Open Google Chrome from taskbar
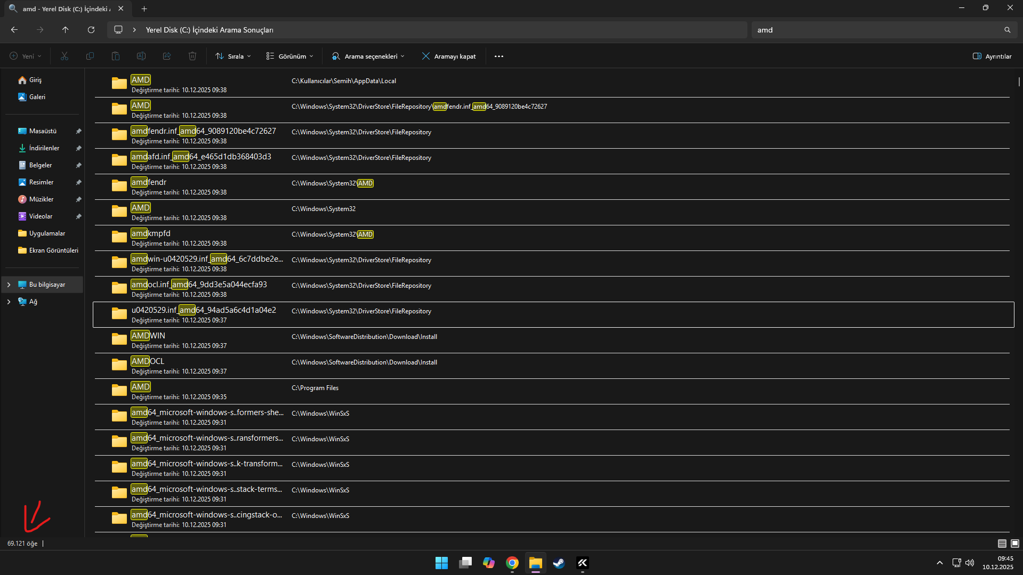The width and height of the screenshot is (1023, 575). point(512,563)
